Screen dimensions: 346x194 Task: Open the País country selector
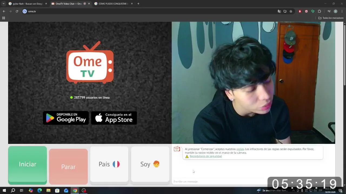[109, 164]
